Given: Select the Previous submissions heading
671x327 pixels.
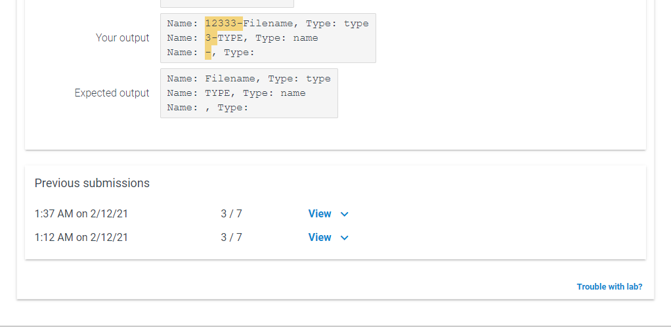Looking at the screenshot, I should pyautogui.click(x=92, y=183).
